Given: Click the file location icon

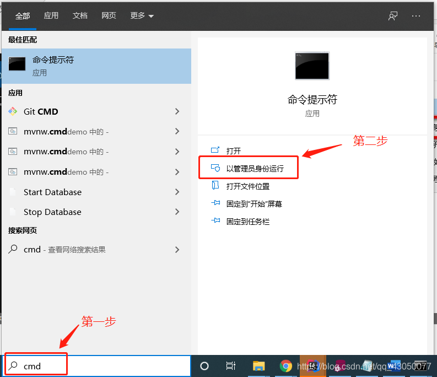Looking at the screenshot, I should tap(215, 185).
